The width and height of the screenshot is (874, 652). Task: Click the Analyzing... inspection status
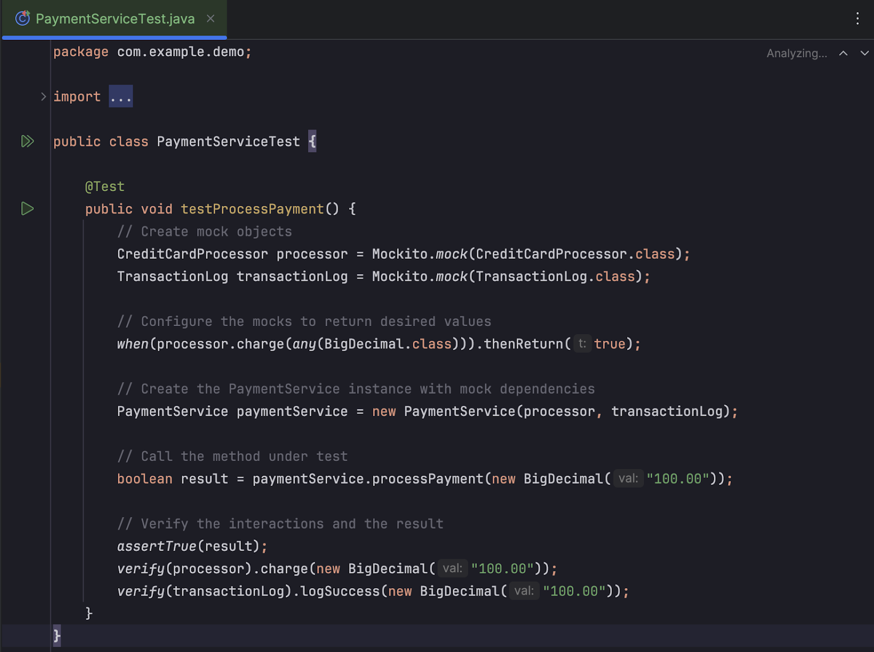[796, 54]
